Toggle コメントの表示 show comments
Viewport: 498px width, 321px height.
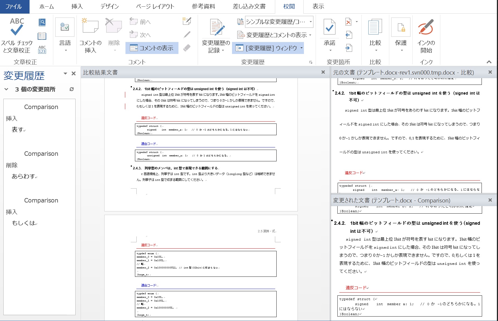[152, 48]
